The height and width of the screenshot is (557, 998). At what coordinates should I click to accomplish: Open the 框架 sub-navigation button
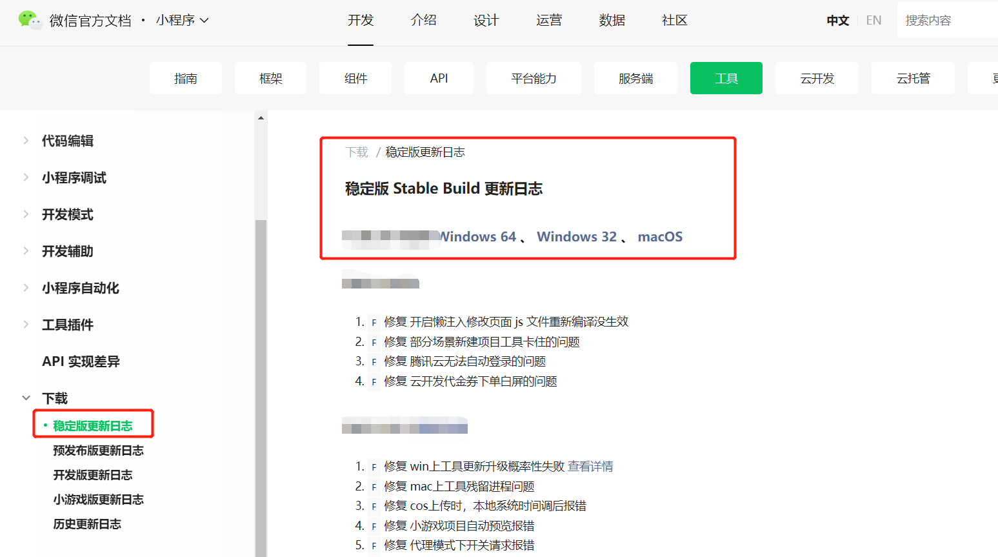point(271,78)
